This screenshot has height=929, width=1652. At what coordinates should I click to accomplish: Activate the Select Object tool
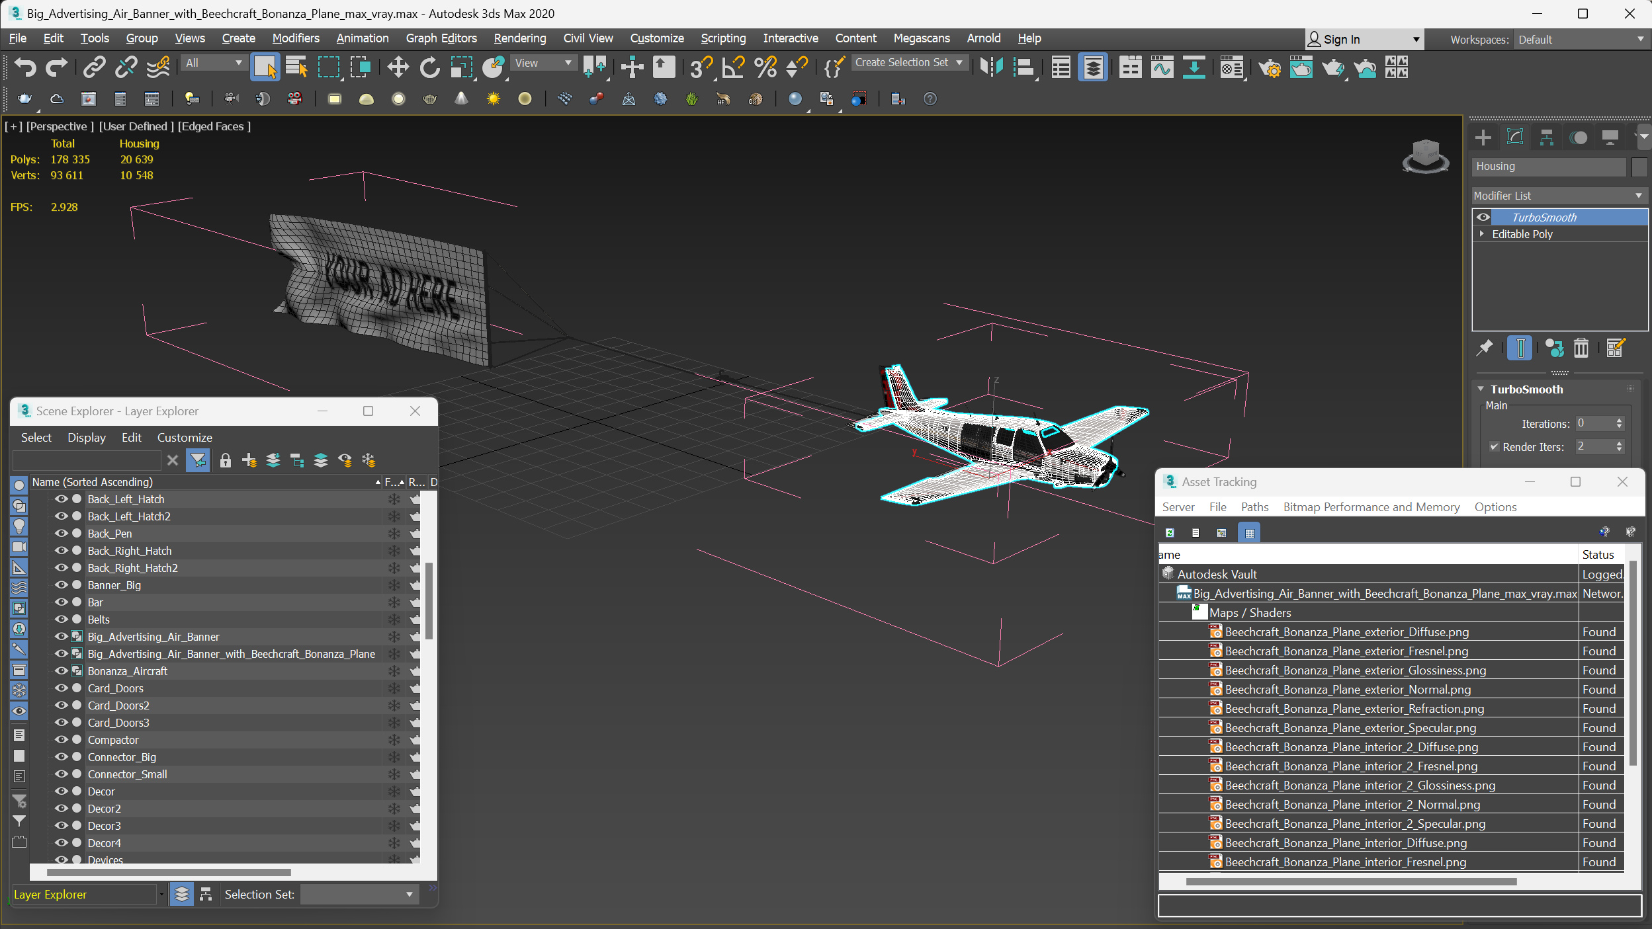point(265,67)
